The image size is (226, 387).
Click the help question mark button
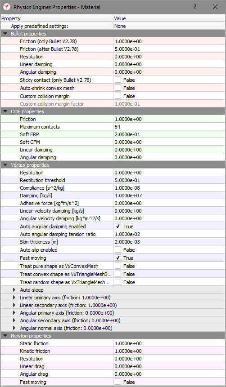coord(195,7)
